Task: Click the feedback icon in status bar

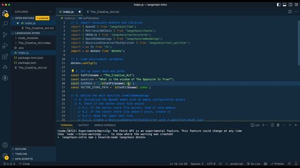Action: click(290, 164)
